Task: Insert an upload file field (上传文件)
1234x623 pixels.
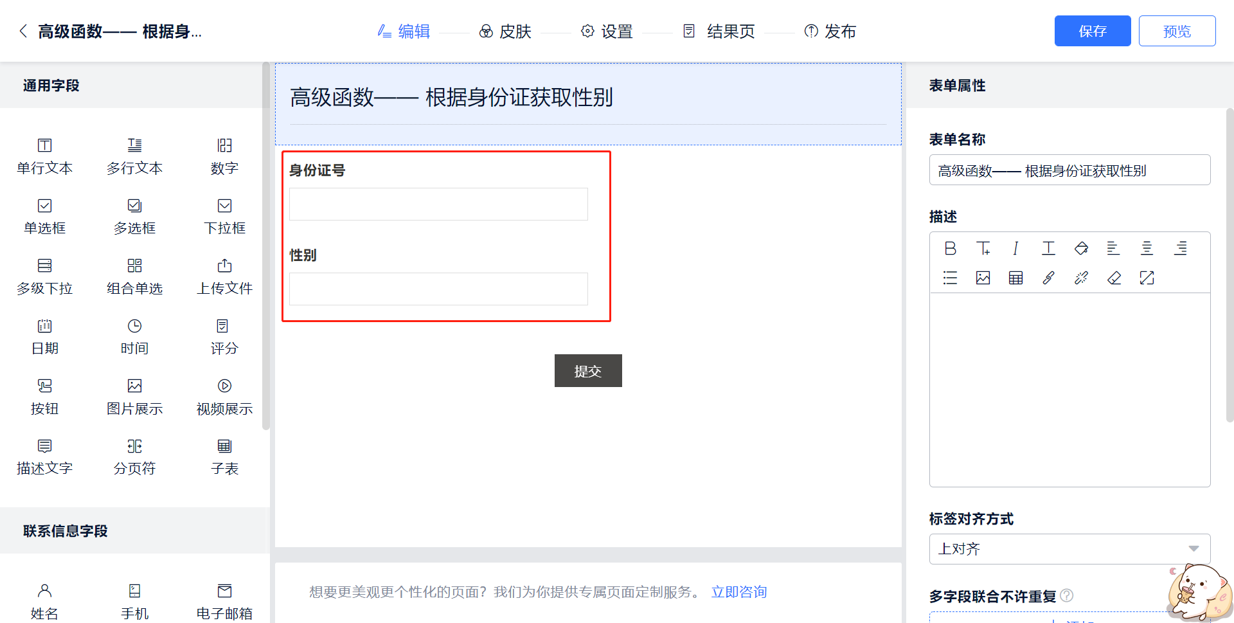Action: 224,276
